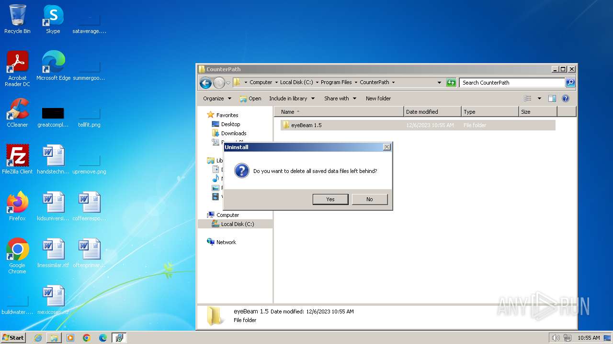Toggle the preview pane icon

pos(552,98)
